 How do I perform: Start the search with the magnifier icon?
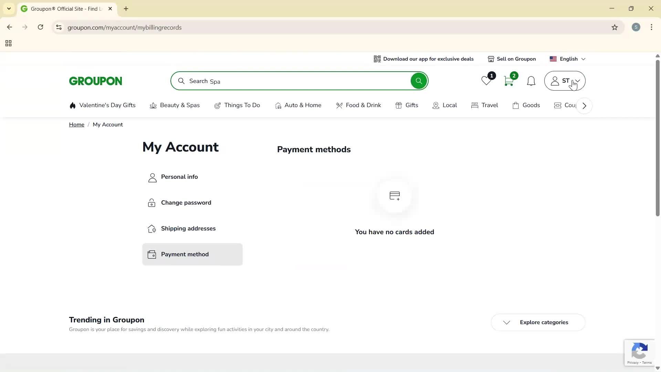tap(419, 81)
